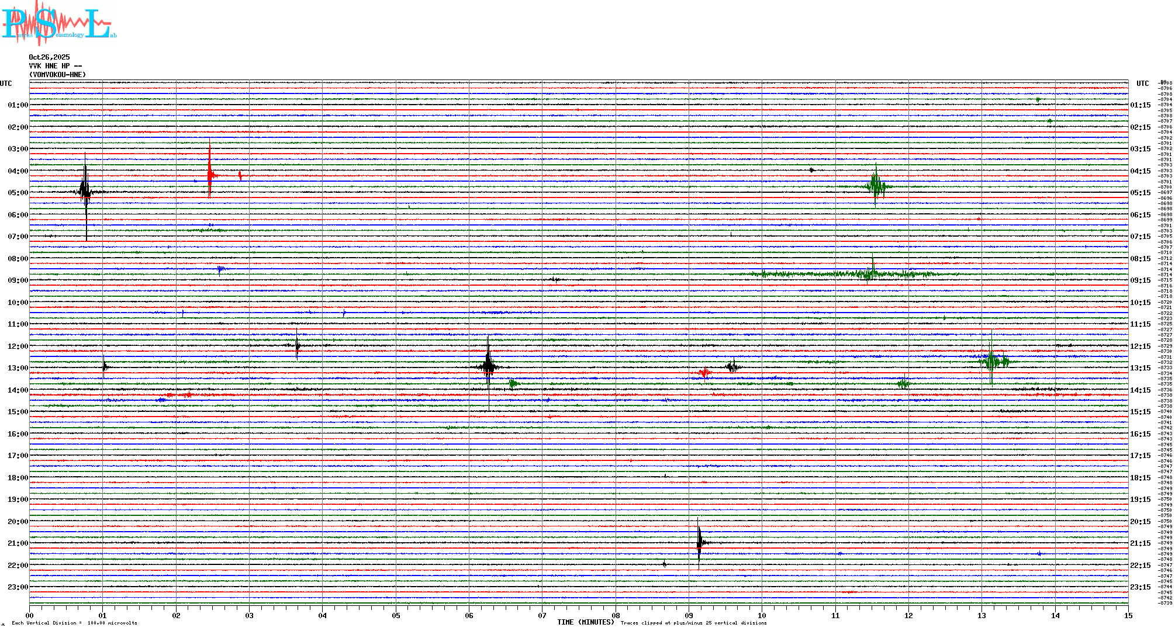Click minute marker 15 on bottom axis
Screen dimensions: 1175x631
coord(1128,615)
